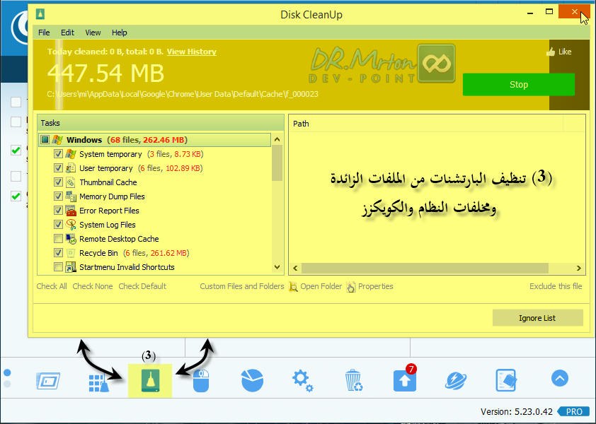This screenshot has width=596, height=424.
Task: Click the Tasks list vertical scrollbar thumb
Action: click(277, 163)
